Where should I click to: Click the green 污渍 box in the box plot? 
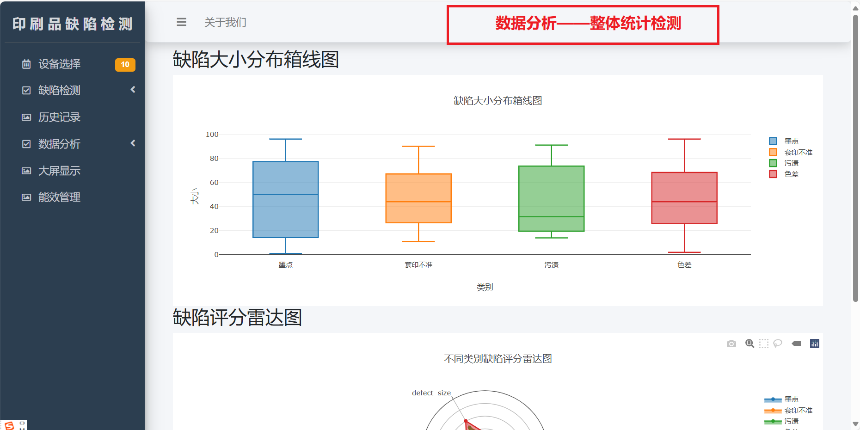point(552,198)
